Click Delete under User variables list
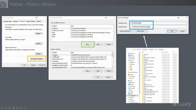 109,44
